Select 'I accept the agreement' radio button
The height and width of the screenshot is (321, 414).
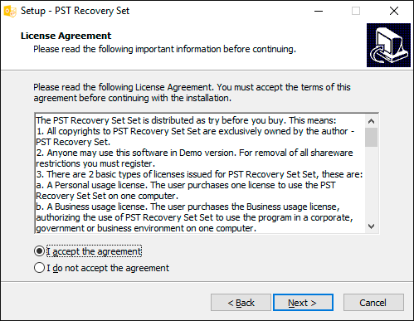point(39,251)
